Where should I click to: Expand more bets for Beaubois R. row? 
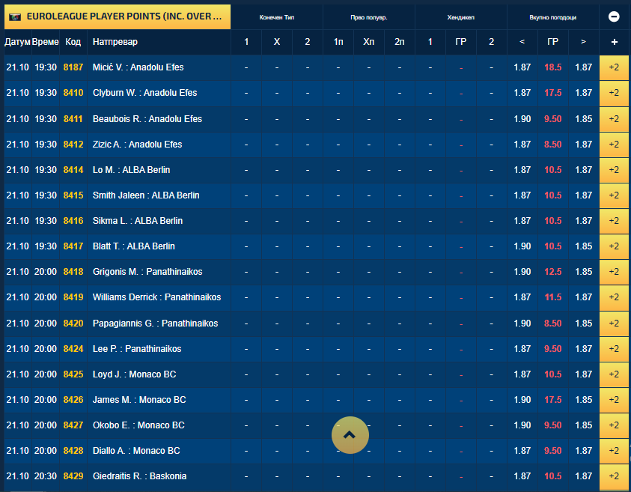(x=614, y=119)
